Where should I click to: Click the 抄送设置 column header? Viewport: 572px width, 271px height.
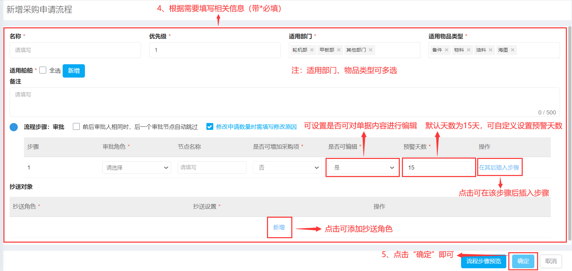(205, 206)
